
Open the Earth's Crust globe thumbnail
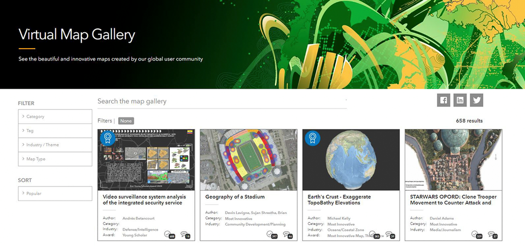coord(351,160)
